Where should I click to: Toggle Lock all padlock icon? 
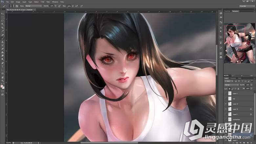click(x=238, y=89)
